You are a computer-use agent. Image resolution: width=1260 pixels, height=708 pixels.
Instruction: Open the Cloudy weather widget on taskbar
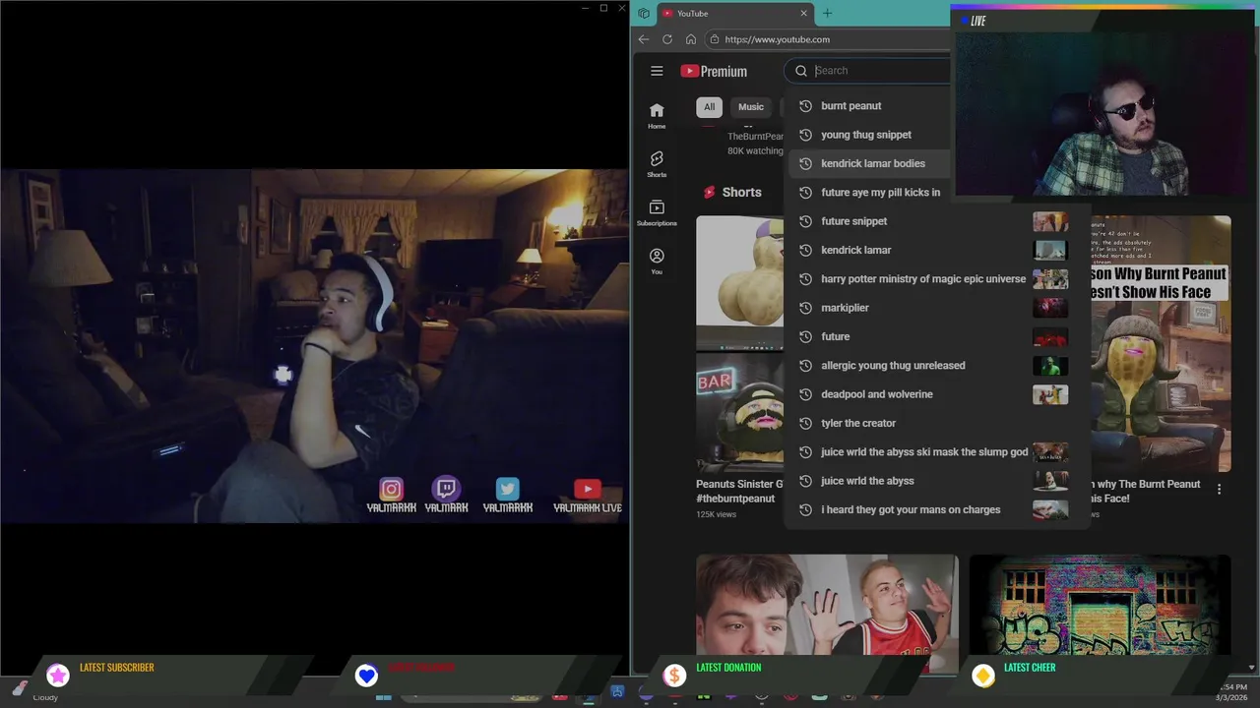click(x=35, y=691)
